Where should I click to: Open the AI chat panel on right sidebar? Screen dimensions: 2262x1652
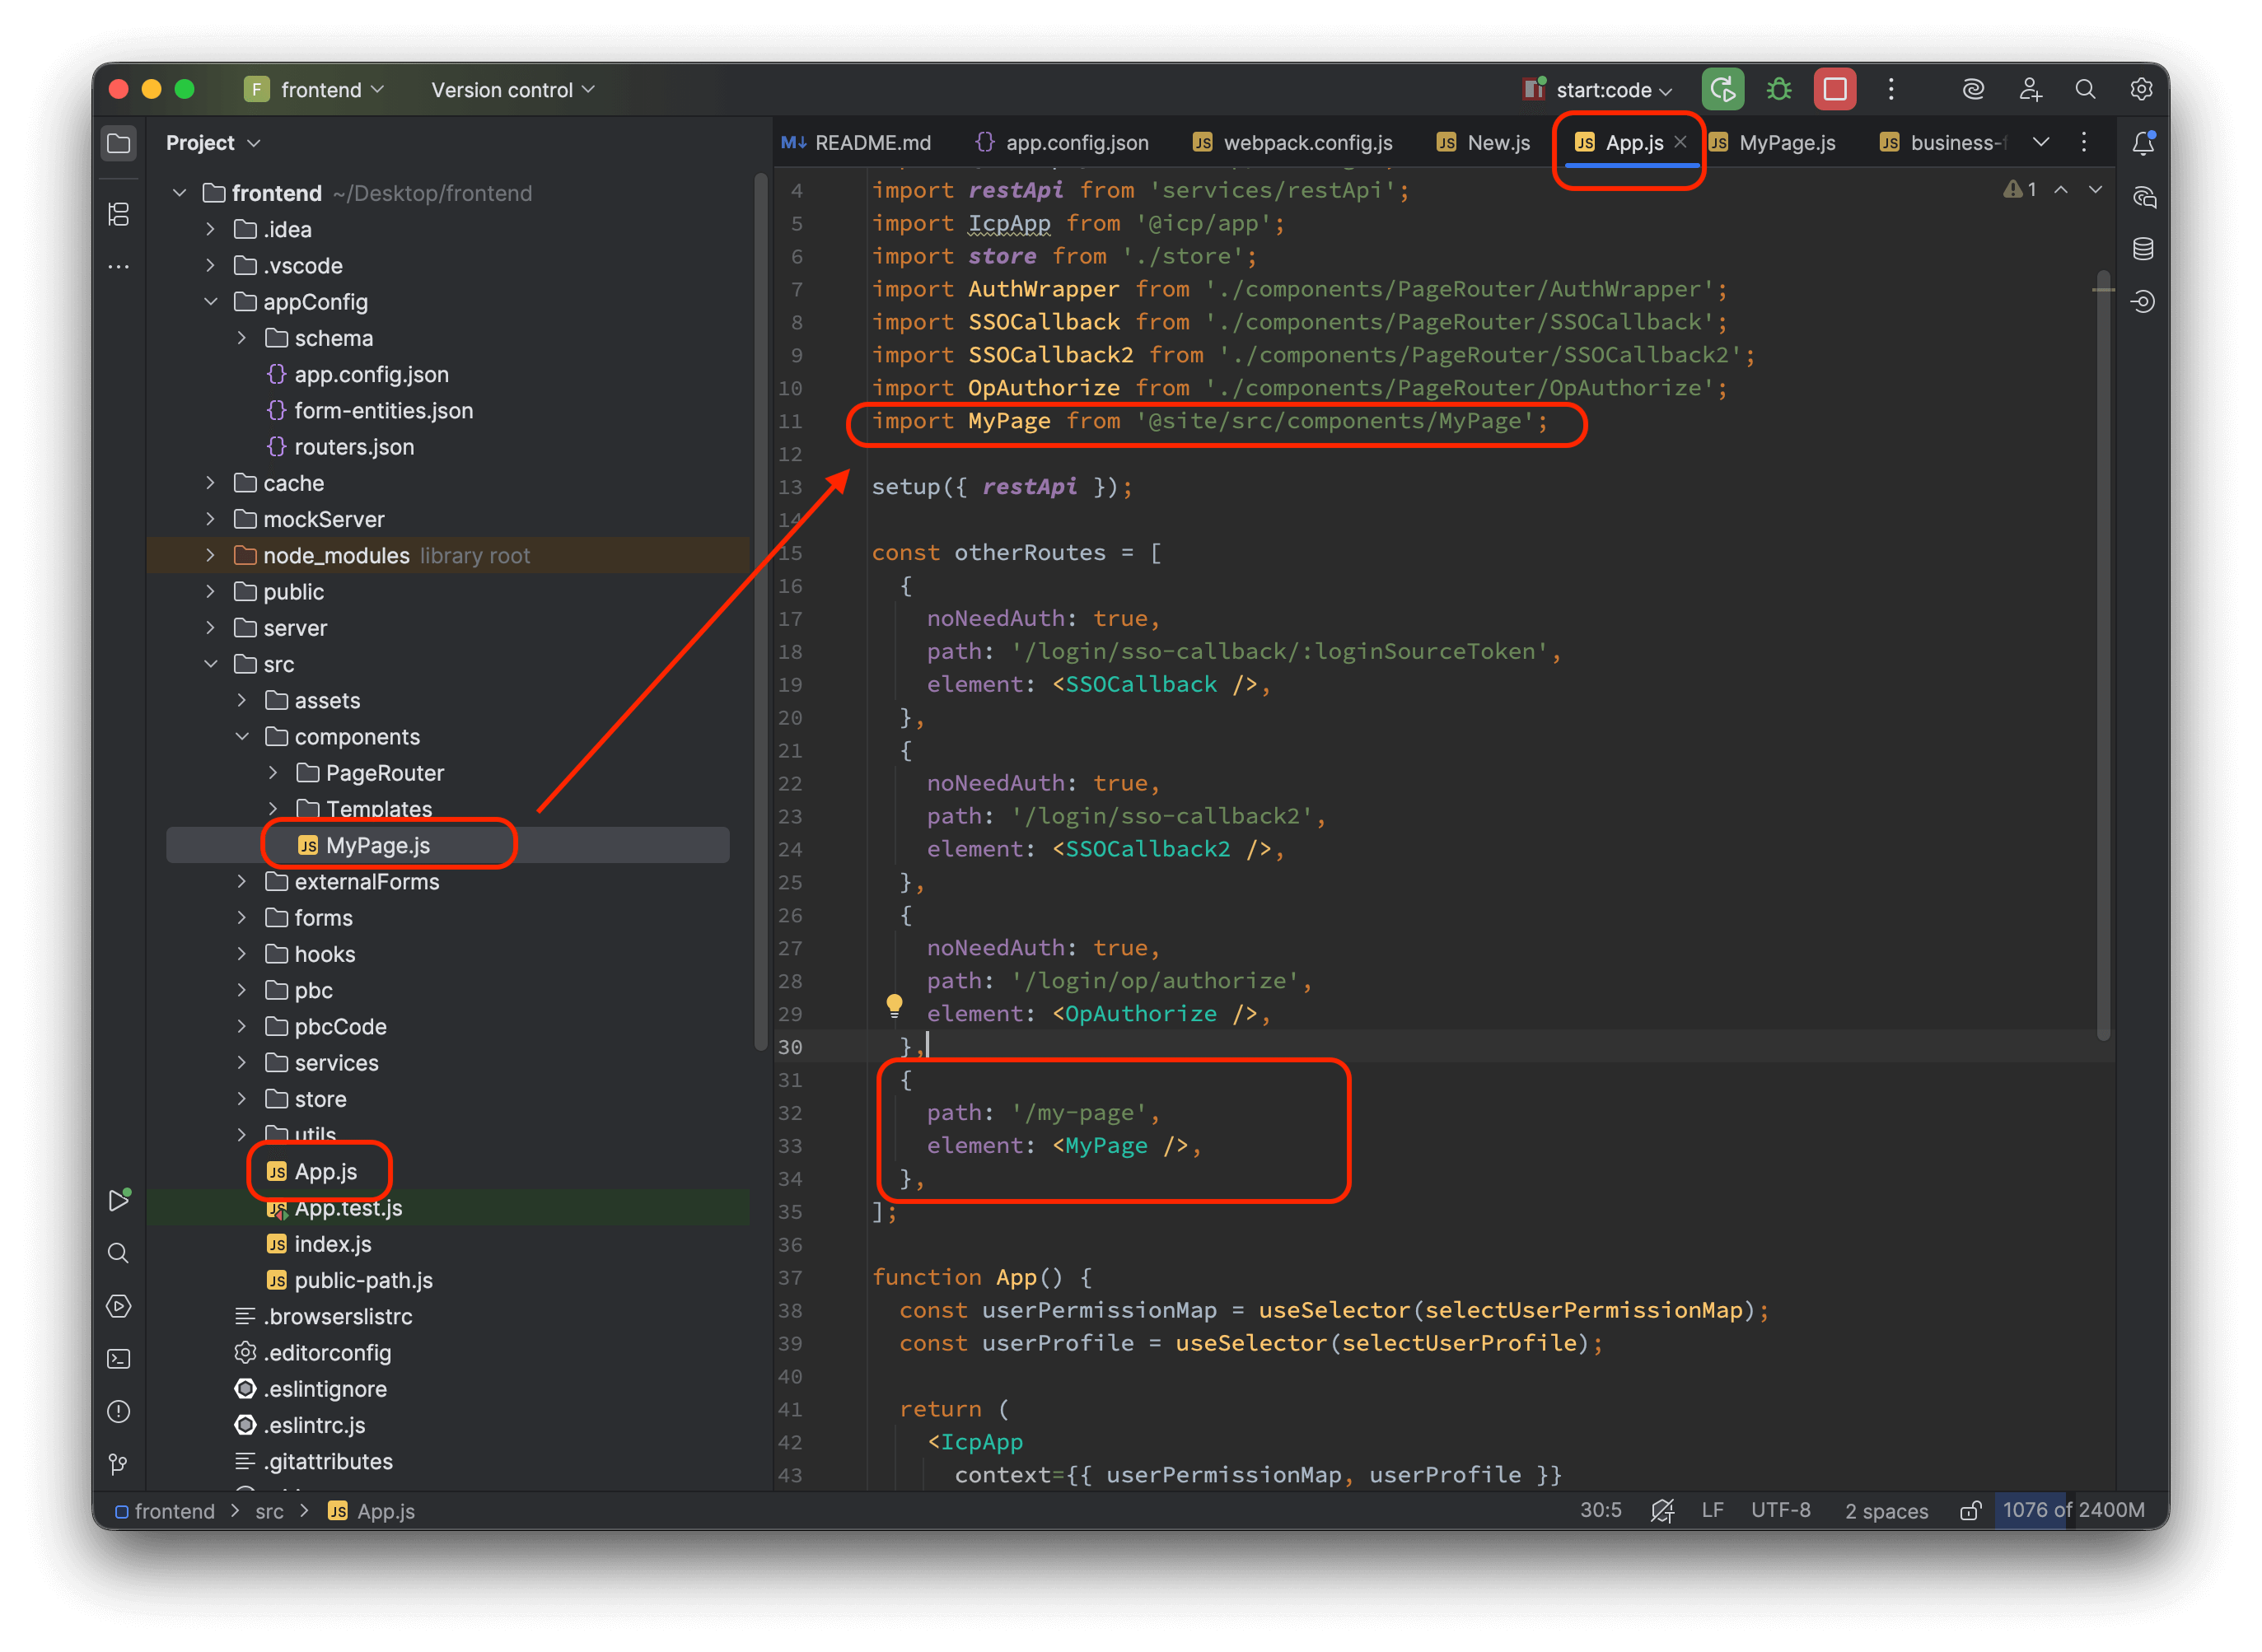point(2143,197)
